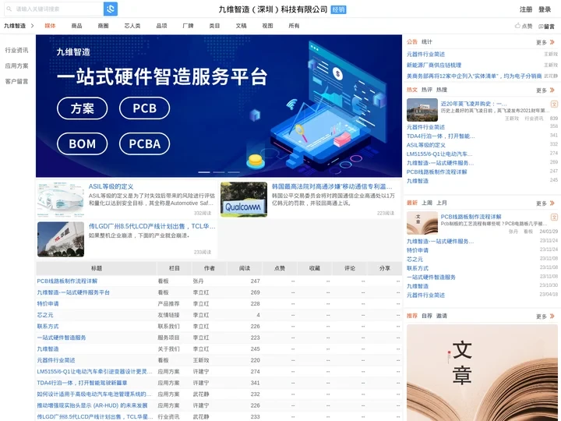Select the 文稿 navigation tab
This screenshot has height=421, width=561.
(241, 26)
